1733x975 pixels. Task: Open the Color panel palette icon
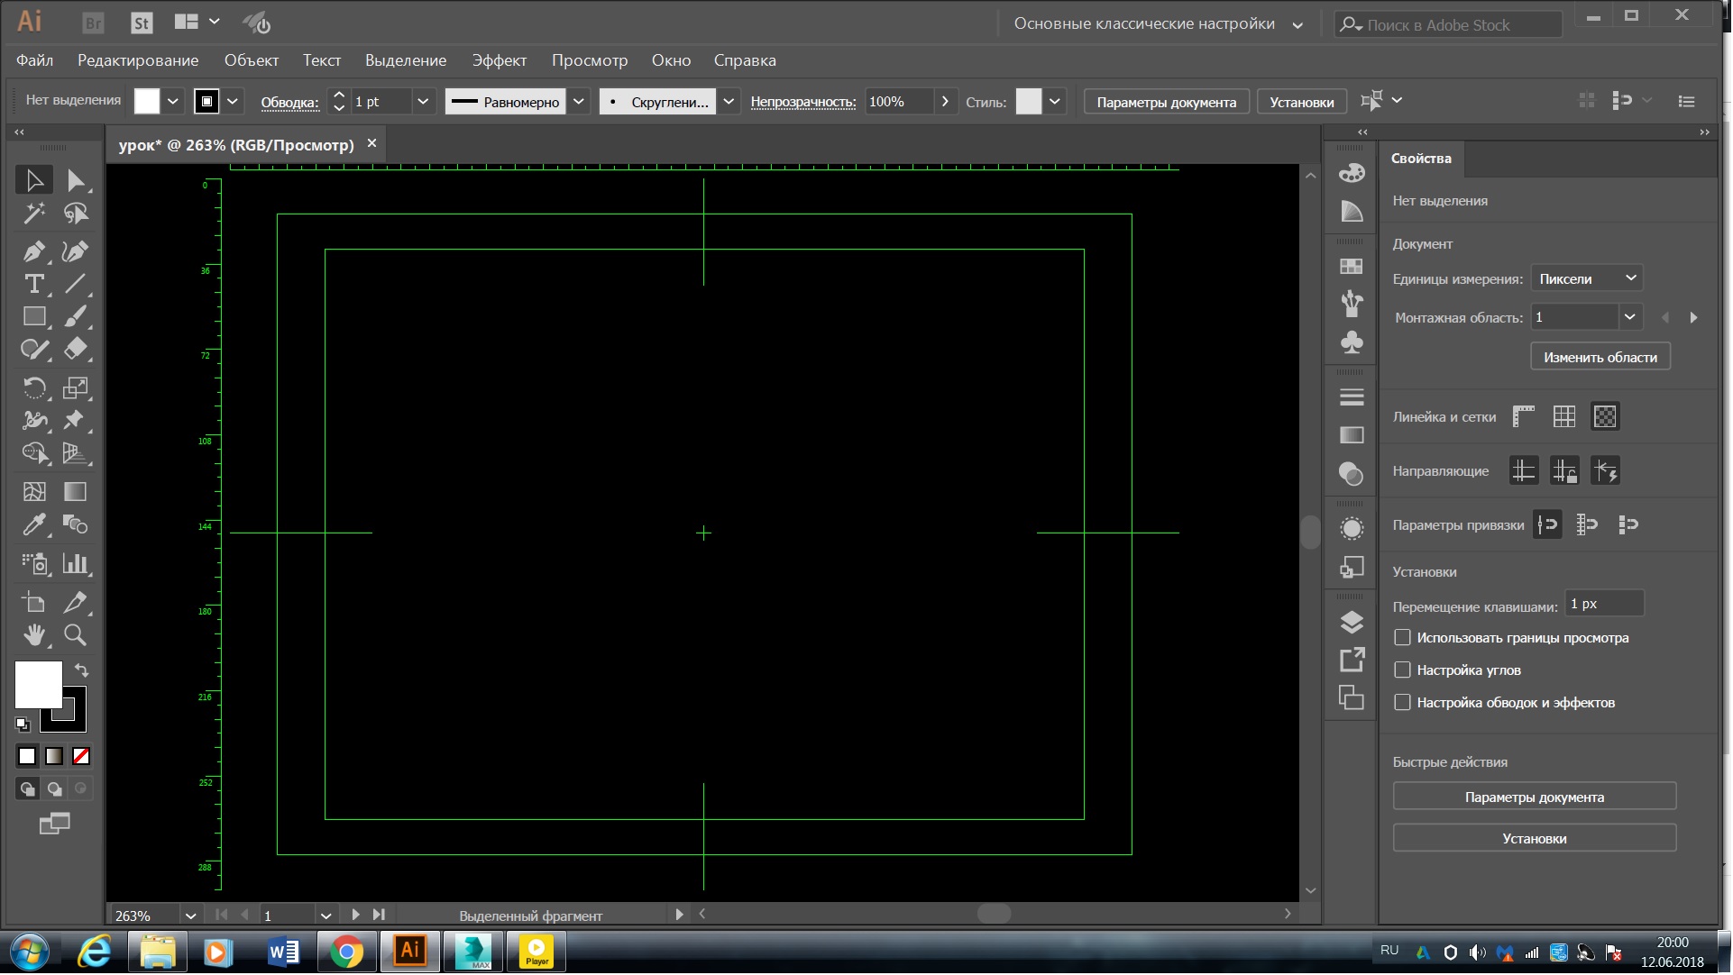pyautogui.click(x=1352, y=173)
